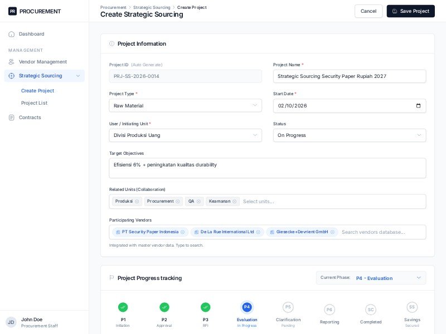
Task: Remove the Keamanan unit tag
Action: 235,202
